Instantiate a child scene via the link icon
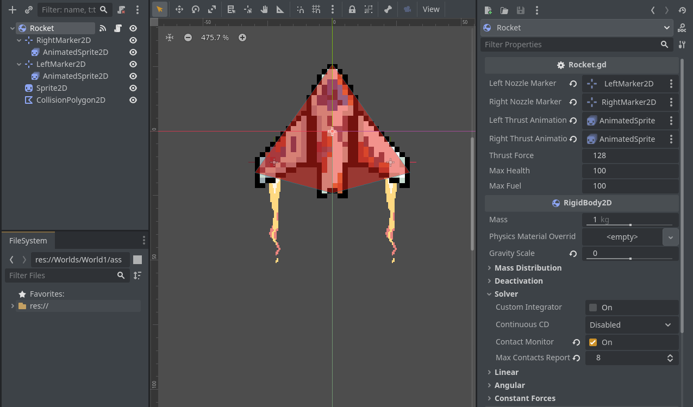693x407 pixels. pos(28,9)
